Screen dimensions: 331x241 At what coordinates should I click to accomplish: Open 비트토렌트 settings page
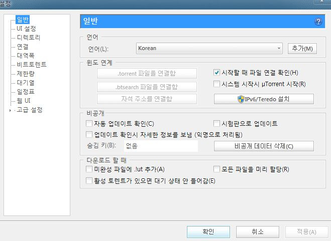pos(32,65)
